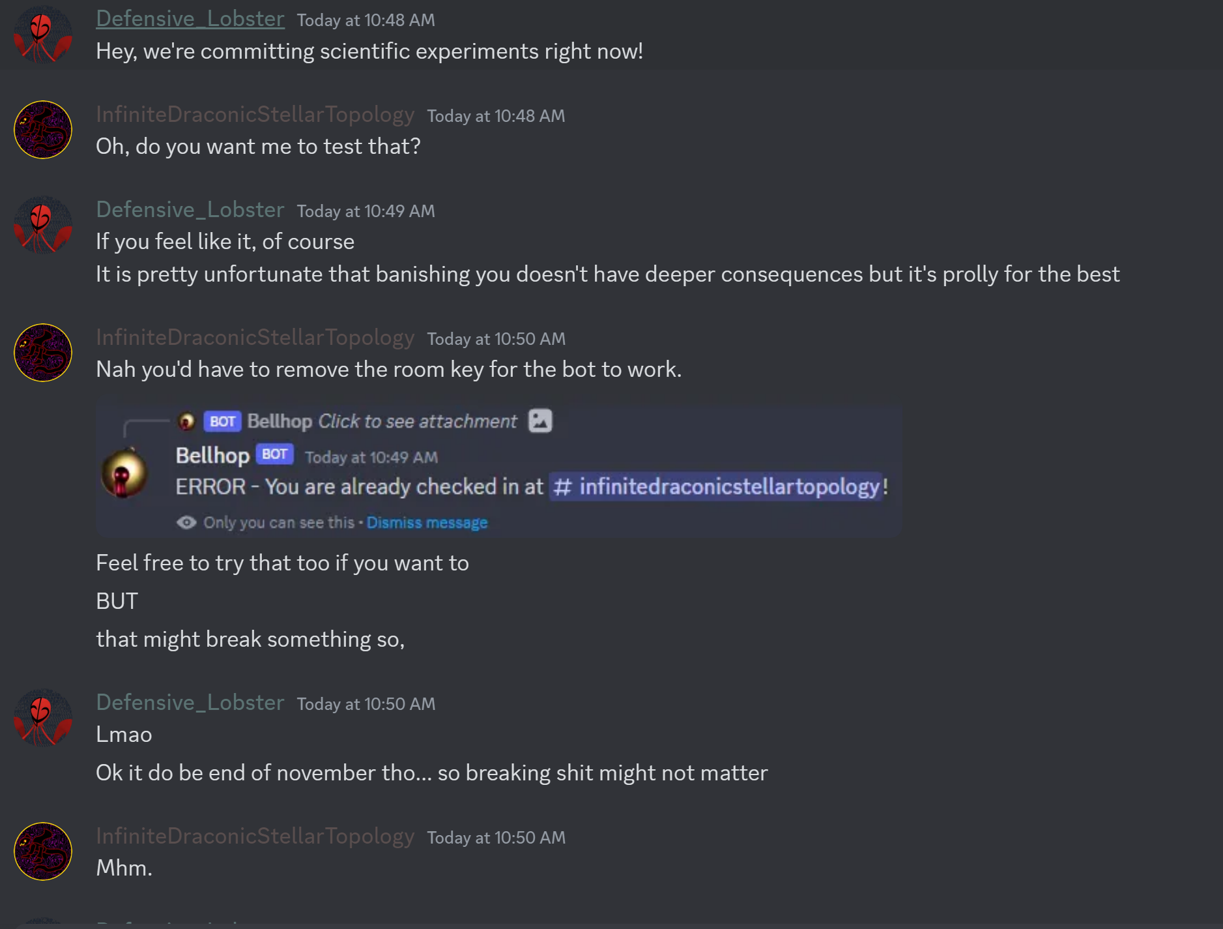
Task: Click the eye icon next to 'Only you can see this'
Action: (186, 522)
